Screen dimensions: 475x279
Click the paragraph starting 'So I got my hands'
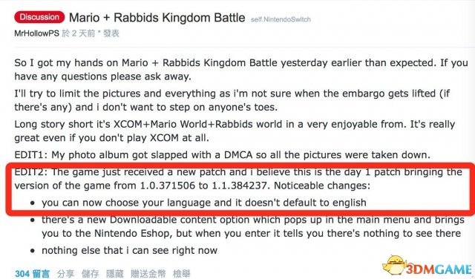tap(241, 69)
